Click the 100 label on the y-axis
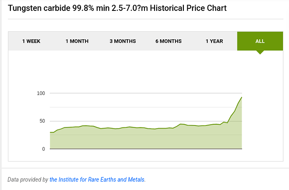This screenshot has height=190, width=289. coord(41,93)
